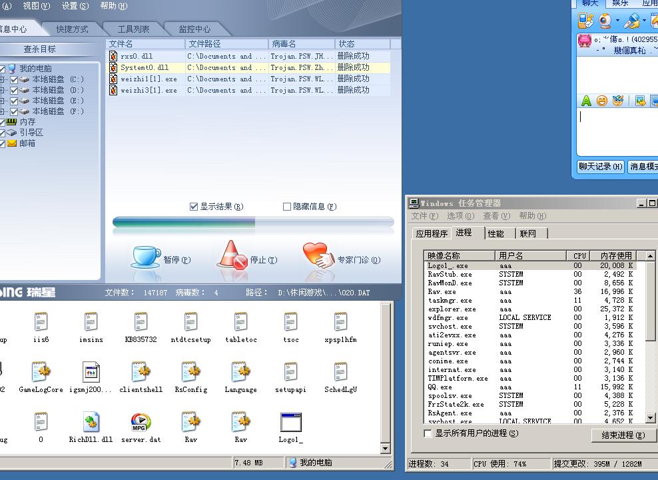Select the SchedLgU file icon
The image size is (658, 480).
click(340, 372)
